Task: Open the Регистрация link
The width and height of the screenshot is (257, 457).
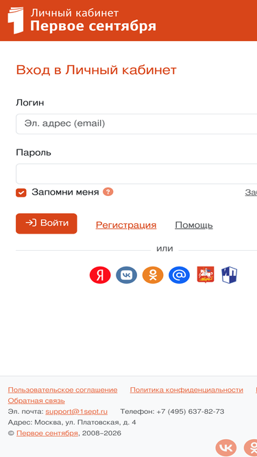Action: 126,225
